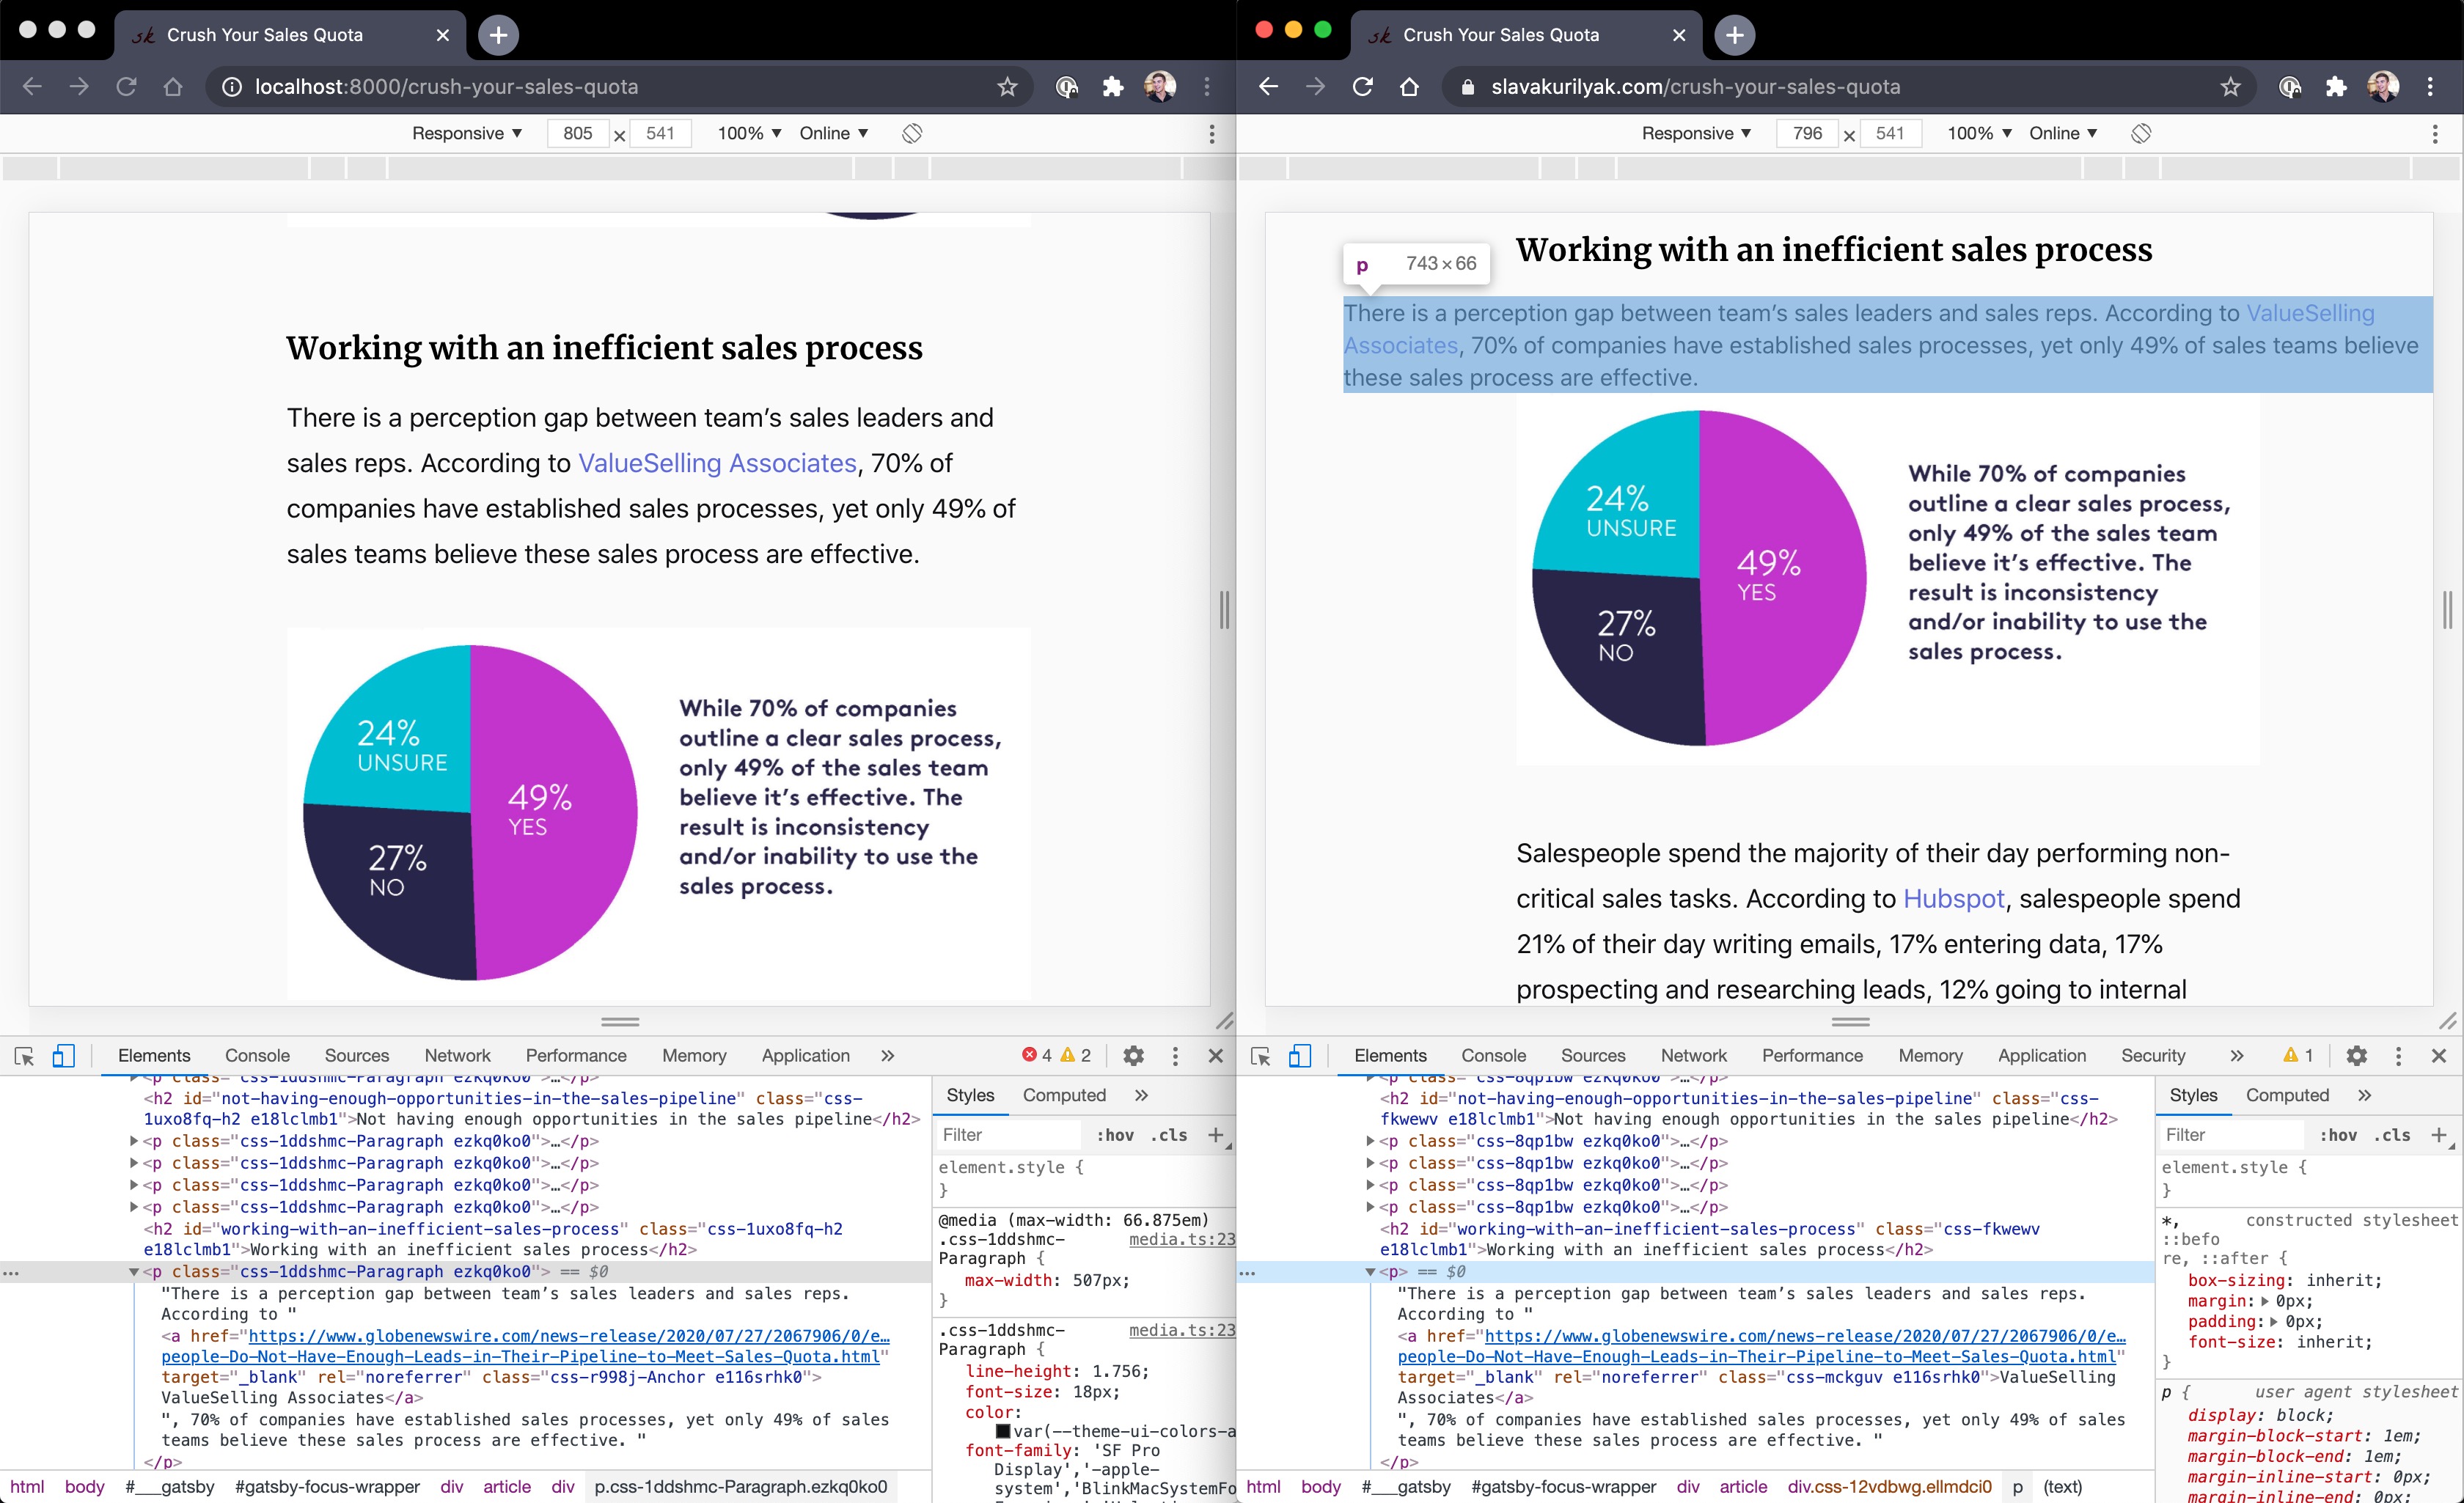Follow ValueSelling Associates link on left page

[717, 463]
